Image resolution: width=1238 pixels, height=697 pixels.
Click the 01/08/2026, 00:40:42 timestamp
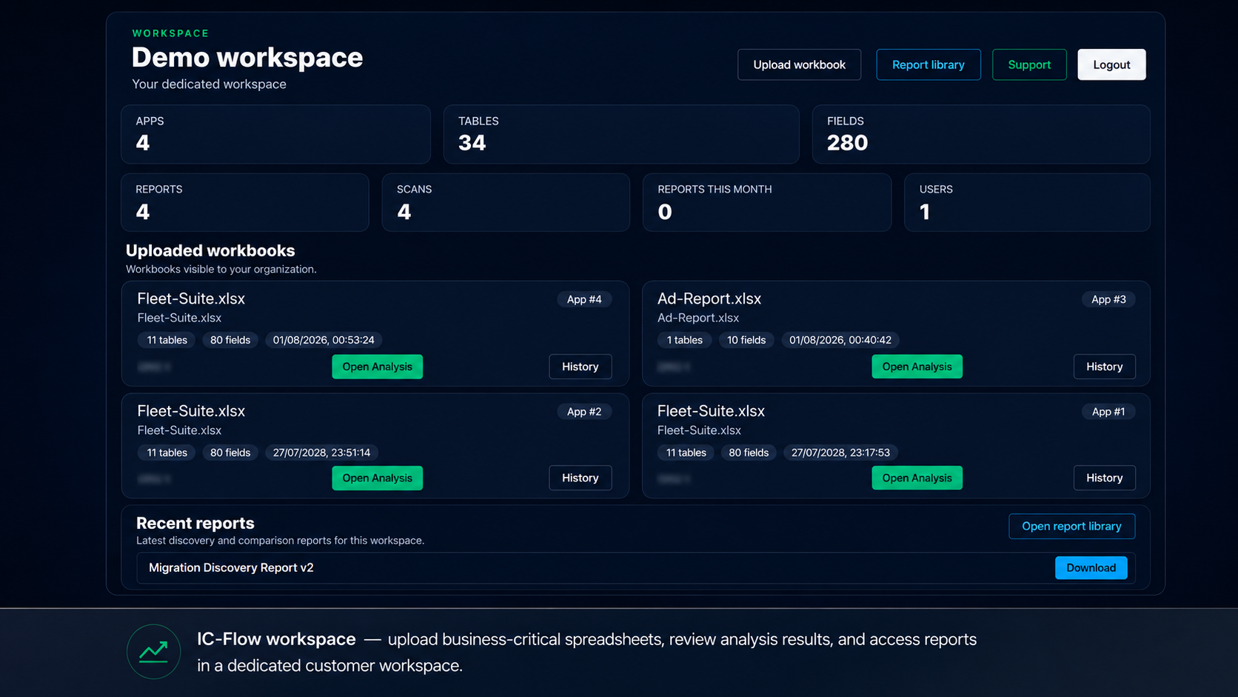pyautogui.click(x=840, y=340)
